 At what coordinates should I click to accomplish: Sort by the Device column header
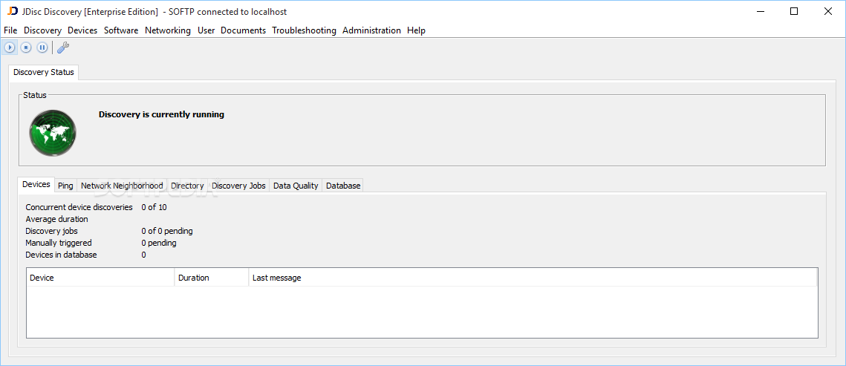100,278
